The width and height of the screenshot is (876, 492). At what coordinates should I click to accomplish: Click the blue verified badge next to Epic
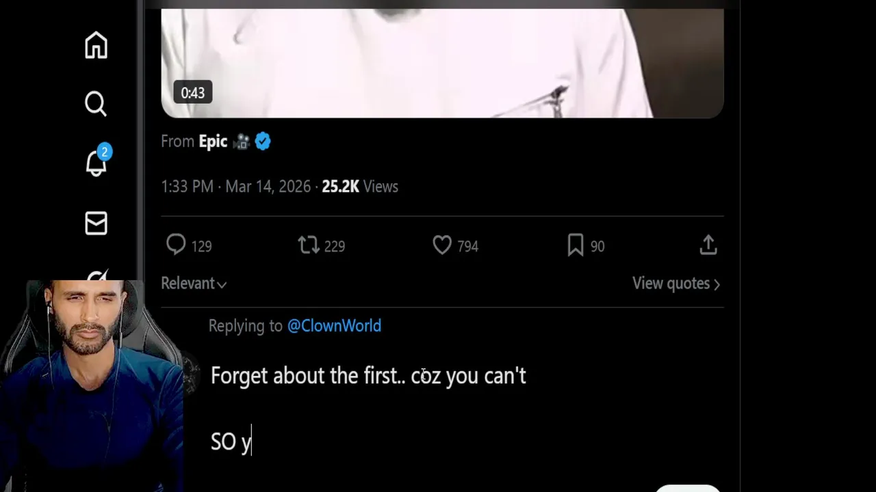tap(263, 141)
